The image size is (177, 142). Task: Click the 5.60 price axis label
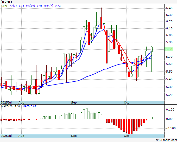click(x=169, y=64)
